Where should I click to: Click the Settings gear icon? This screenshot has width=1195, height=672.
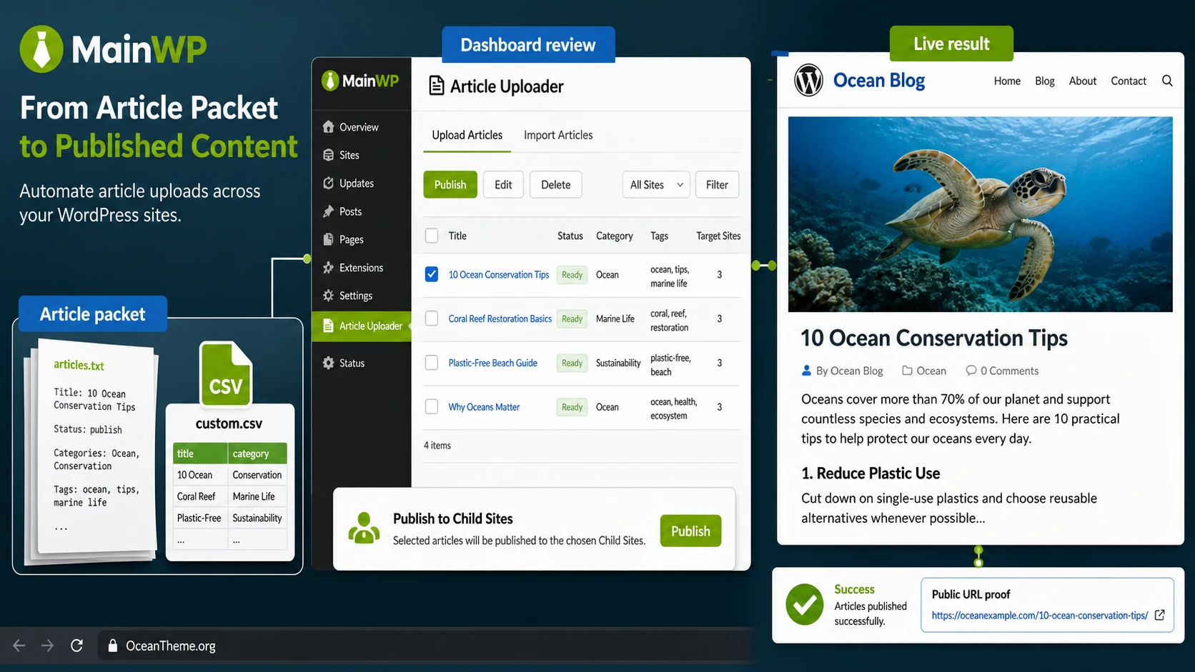(x=328, y=296)
